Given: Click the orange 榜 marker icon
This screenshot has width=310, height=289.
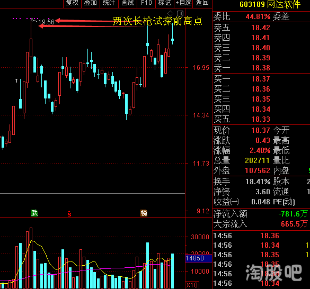Looking at the screenshot, I should tap(144, 213).
